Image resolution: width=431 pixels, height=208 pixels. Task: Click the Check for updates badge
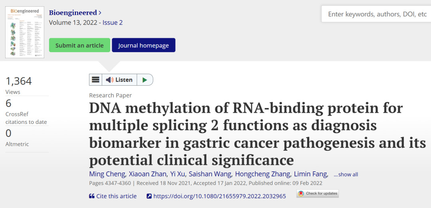point(318,194)
